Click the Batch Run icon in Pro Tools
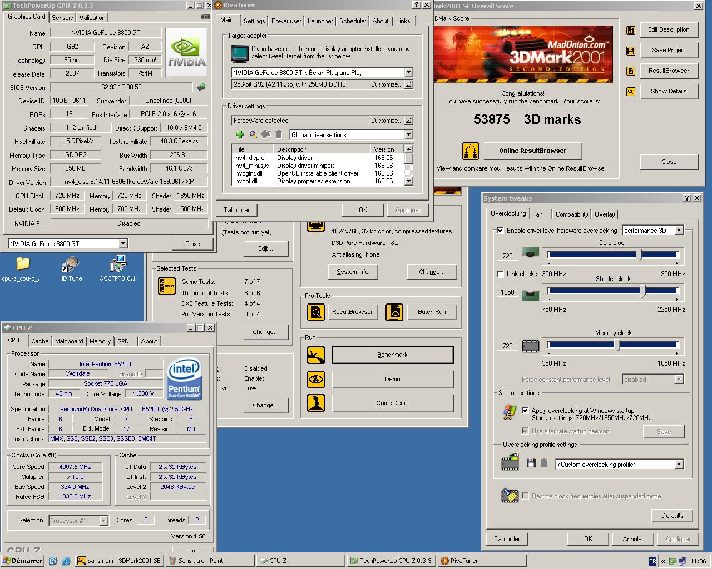This screenshot has height=569, width=712. 394,312
